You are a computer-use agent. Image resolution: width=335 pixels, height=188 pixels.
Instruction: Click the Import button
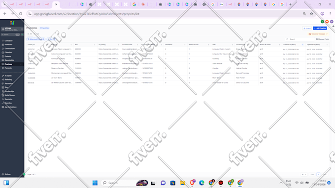[307, 28]
